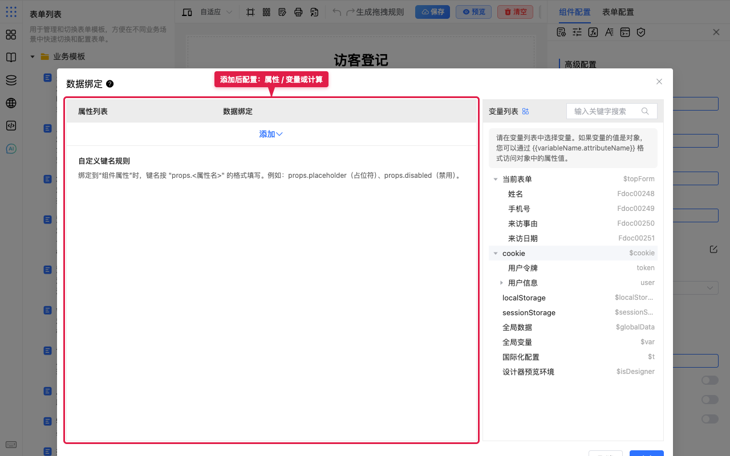The image size is (730, 456).
Task: Click the keyboard icon at sidebar bottom
Action: click(11, 445)
